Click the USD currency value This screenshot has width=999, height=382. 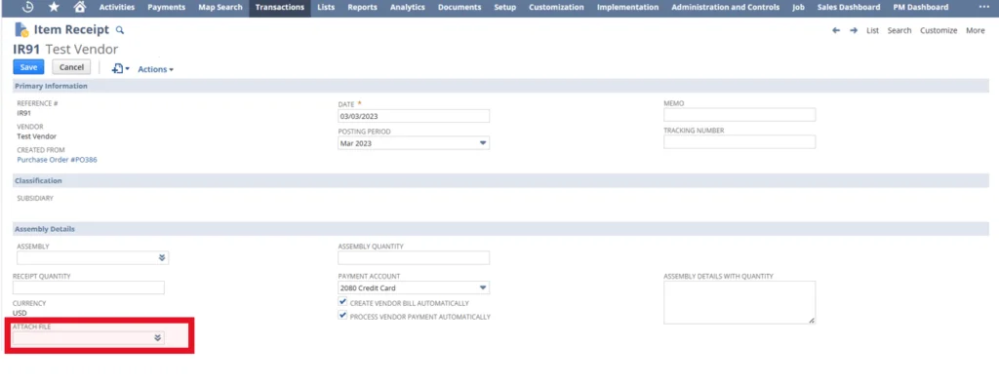tap(20, 313)
